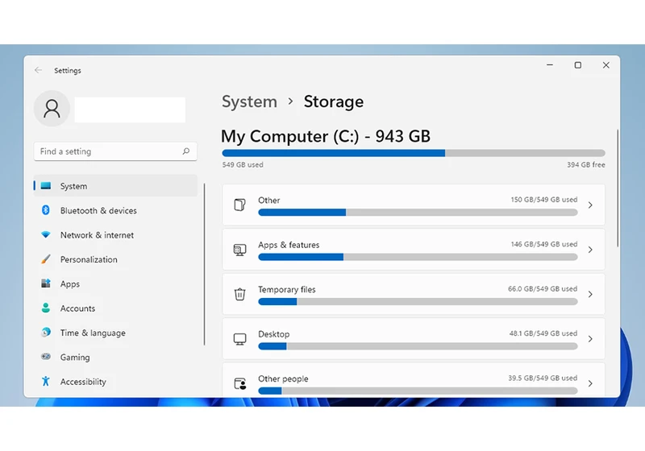
Task: Expand the Apps & features chevron
Action: [590, 250]
